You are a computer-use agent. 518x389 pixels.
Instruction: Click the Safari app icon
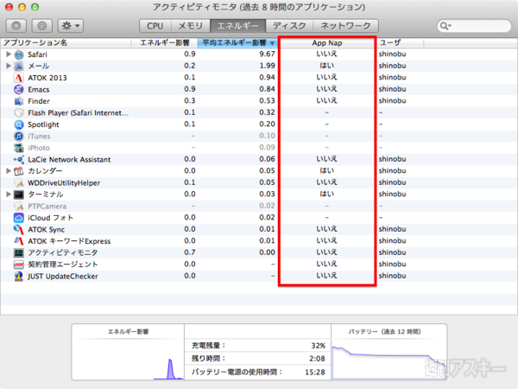19,54
